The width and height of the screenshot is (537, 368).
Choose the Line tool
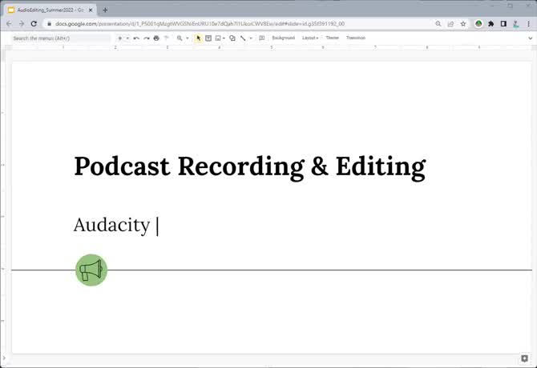click(243, 38)
